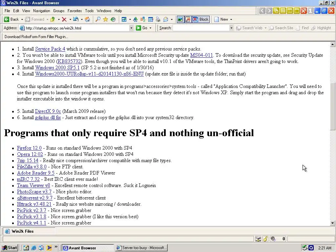Click the yellow maximize-tab icon
Image resolution: width=336 pixels, height=252 pixels.
pyautogui.click(x=297, y=11)
